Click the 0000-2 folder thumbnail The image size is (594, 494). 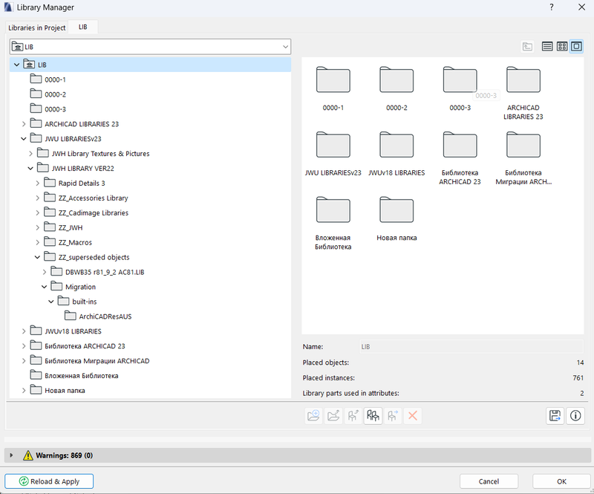[396, 79]
